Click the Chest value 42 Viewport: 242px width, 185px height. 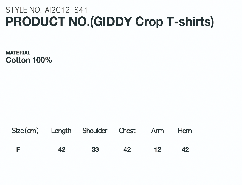point(127,149)
